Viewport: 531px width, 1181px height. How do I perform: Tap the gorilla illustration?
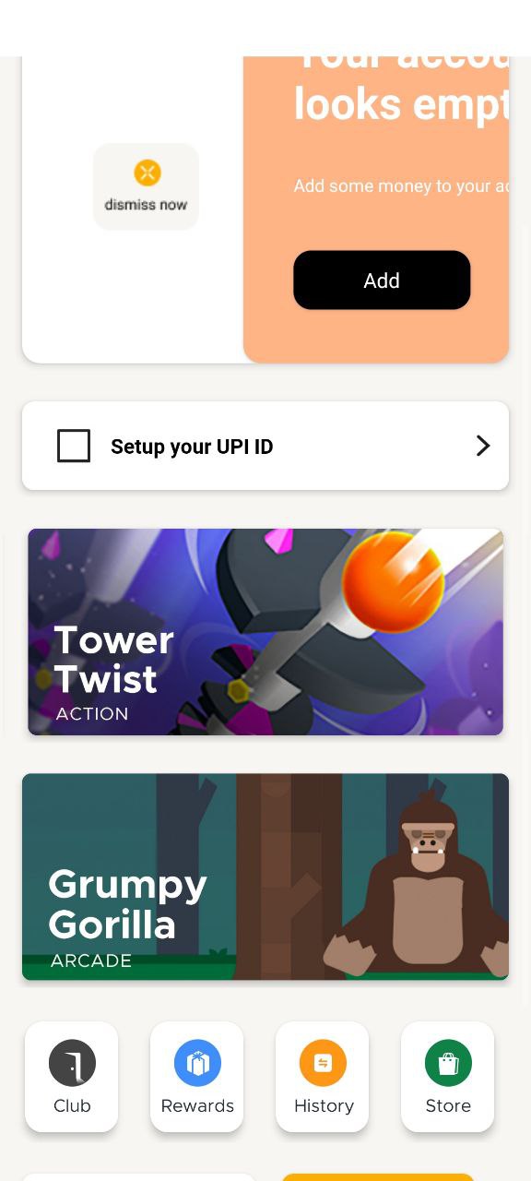[419, 884]
